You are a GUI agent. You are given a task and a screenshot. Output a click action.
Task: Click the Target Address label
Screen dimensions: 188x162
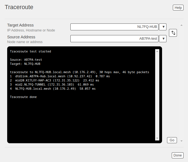(20, 25)
